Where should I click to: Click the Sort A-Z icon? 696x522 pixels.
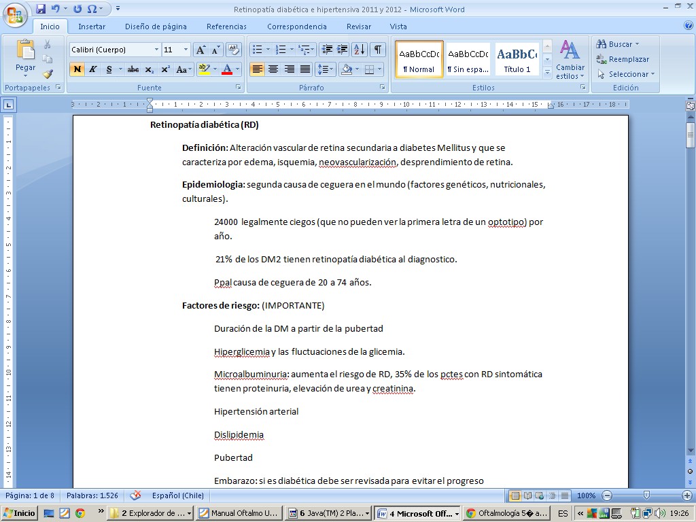(360, 50)
